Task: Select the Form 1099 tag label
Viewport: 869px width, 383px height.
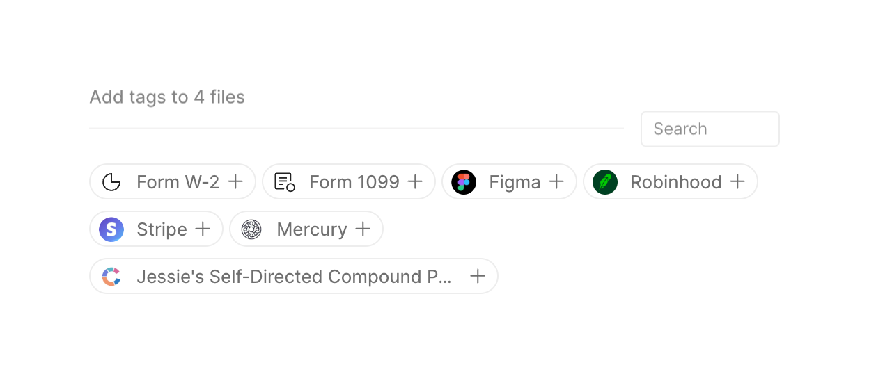Action: click(x=354, y=182)
